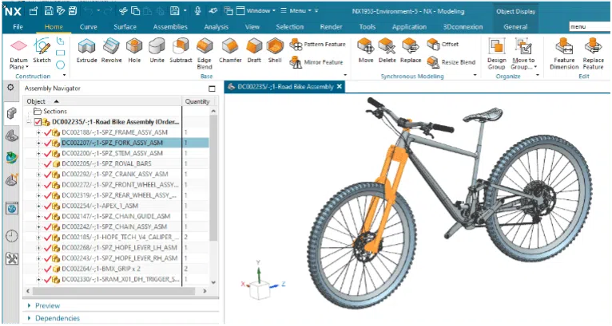Open the Pattern Feature command

[317, 45]
